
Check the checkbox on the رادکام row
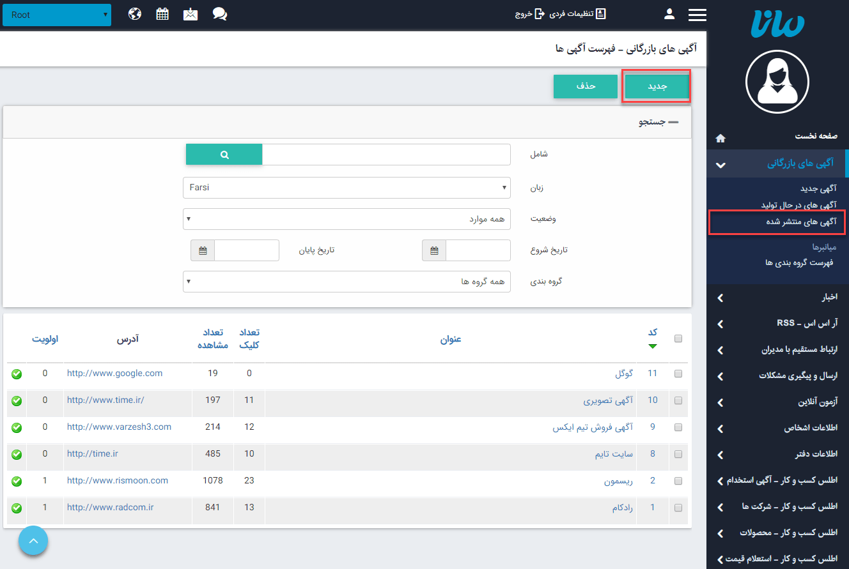coord(679,508)
